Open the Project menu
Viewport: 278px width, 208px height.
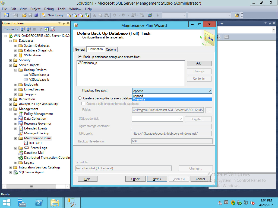35,9
